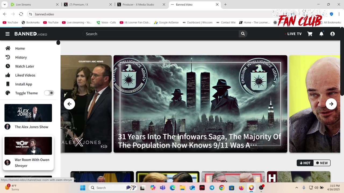Open the hamburger menu beside Banned.video logo
Screen dimensions: 344x193
[8, 34]
